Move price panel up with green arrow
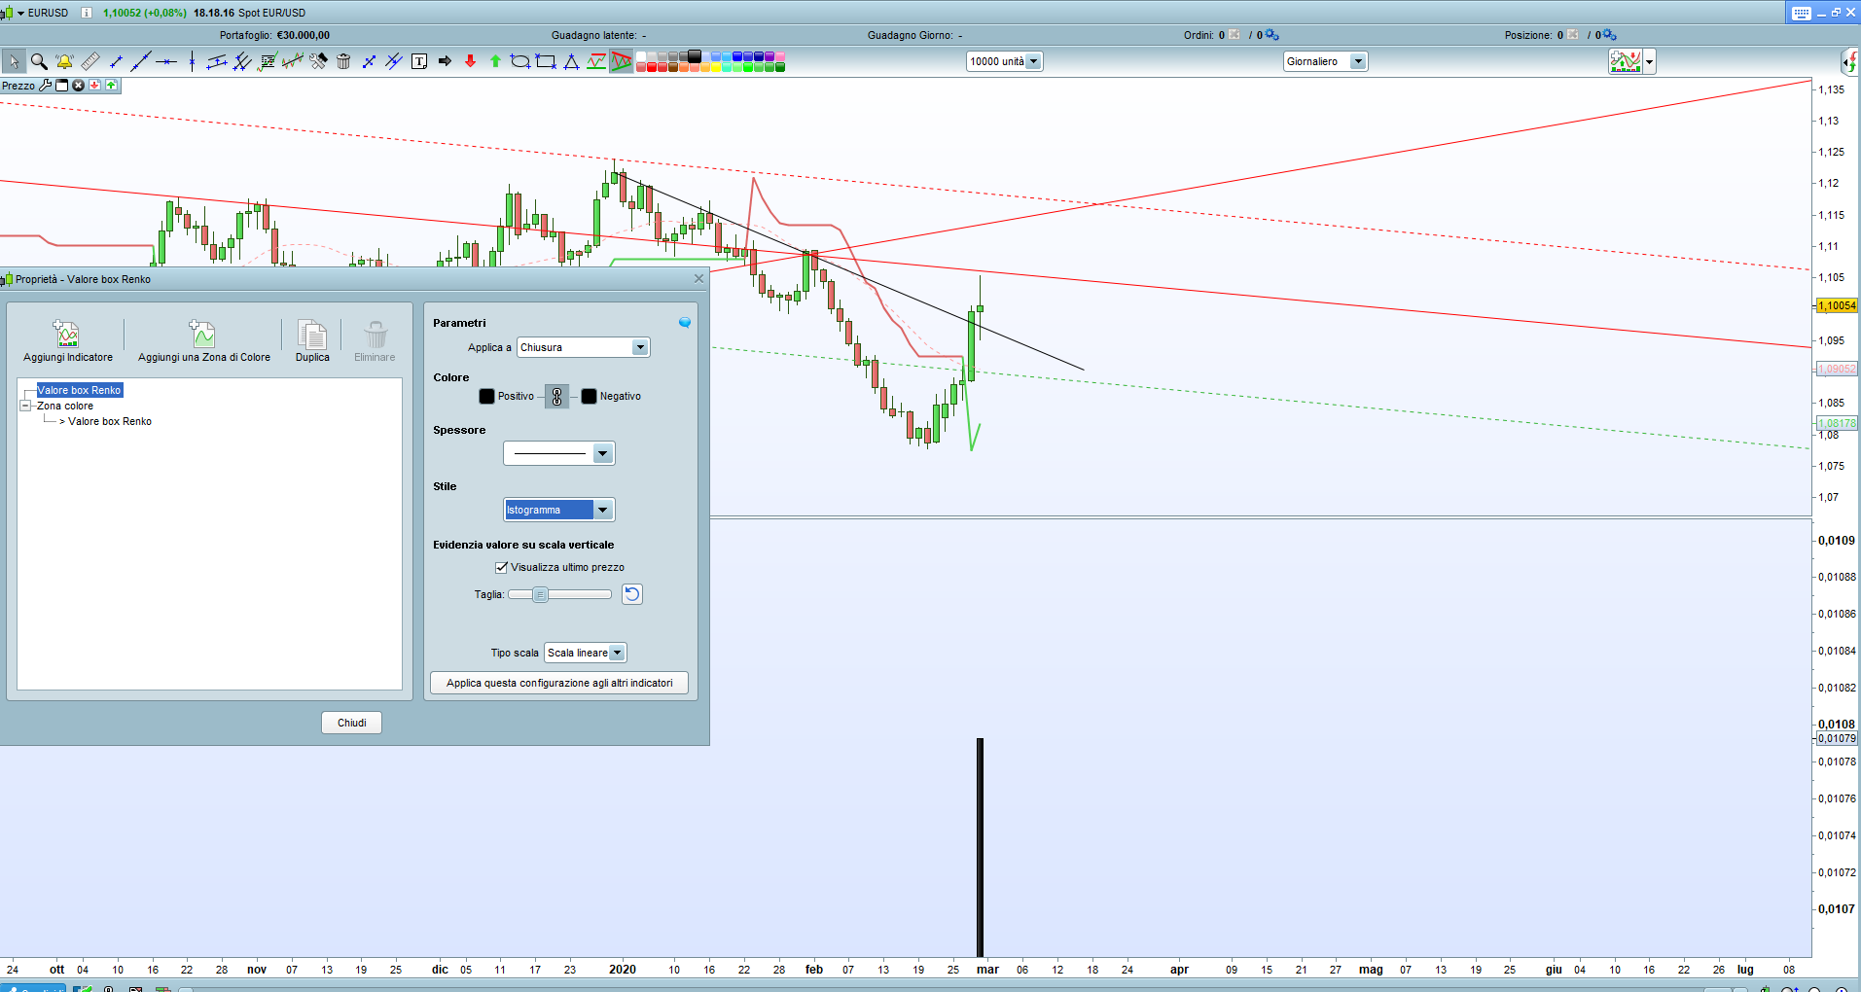The height and width of the screenshot is (992, 1861). click(x=112, y=86)
